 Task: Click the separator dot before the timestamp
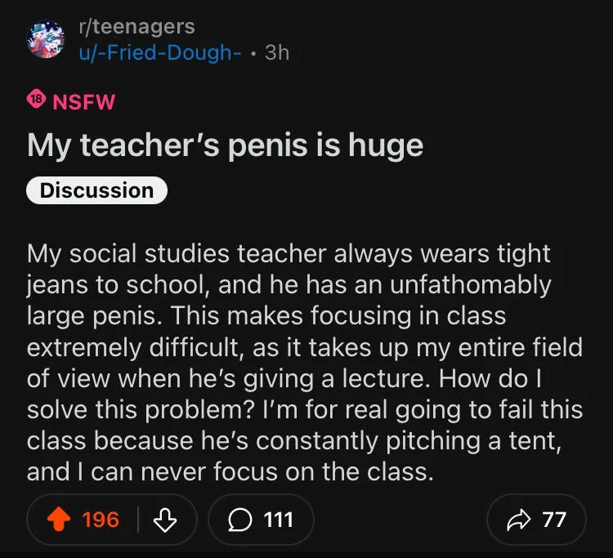(x=254, y=52)
